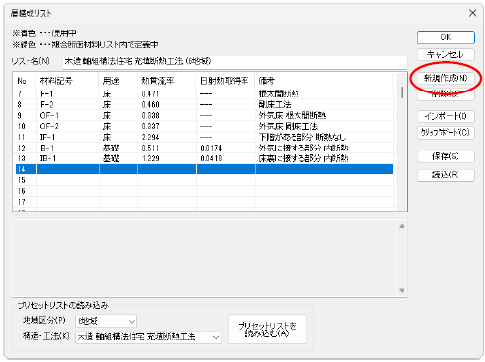Click the 剛床工法 note in row 8
Image resolution: width=485 pixels, height=362 pixels.
click(x=275, y=105)
